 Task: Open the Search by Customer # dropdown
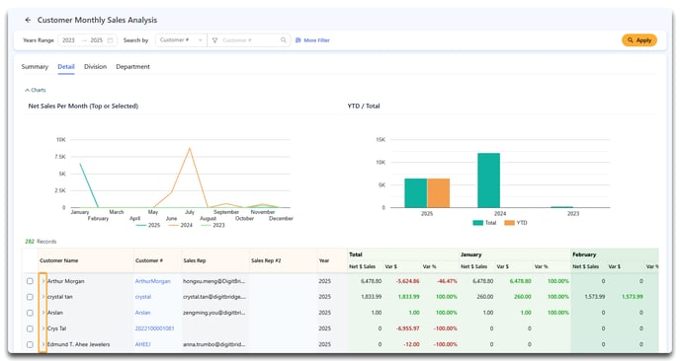pos(181,40)
